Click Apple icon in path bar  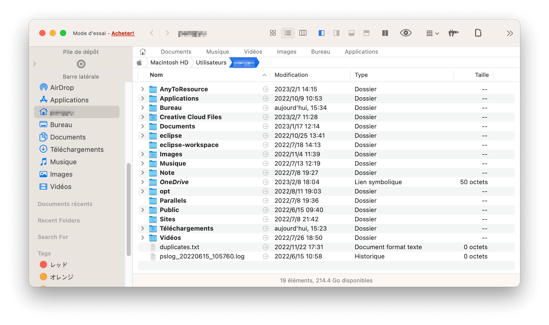(x=140, y=62)
